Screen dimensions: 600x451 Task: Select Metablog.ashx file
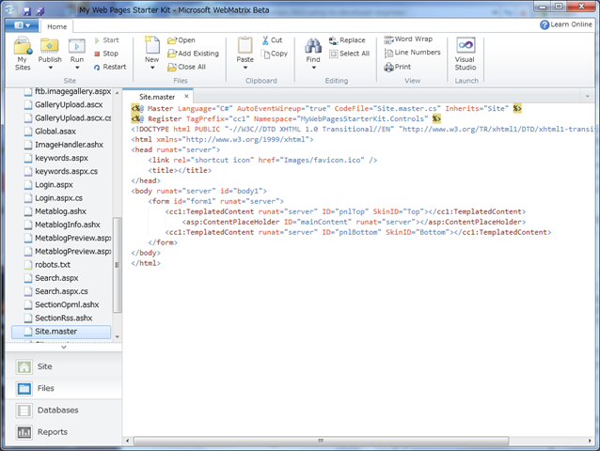tap(55, 211)
